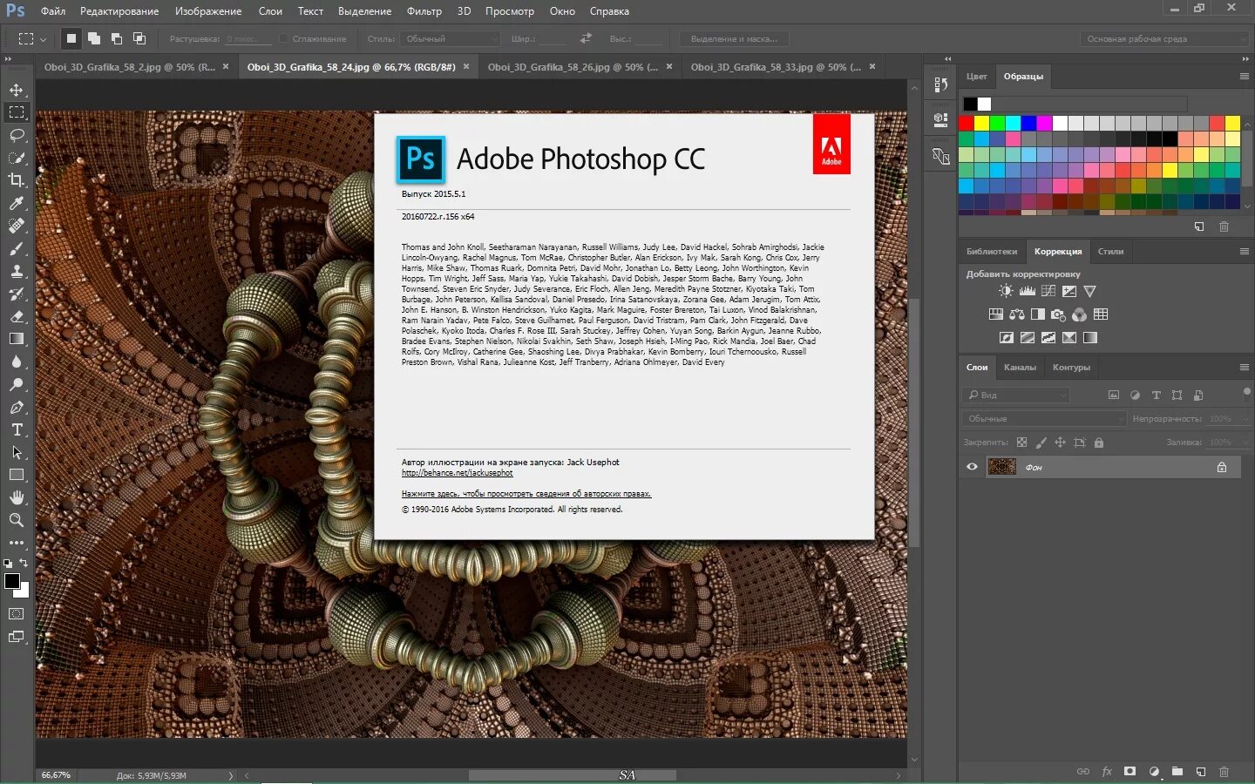Select the Horizontal Type tool
Screen dimensions: 1255x784
coord(17,429)
